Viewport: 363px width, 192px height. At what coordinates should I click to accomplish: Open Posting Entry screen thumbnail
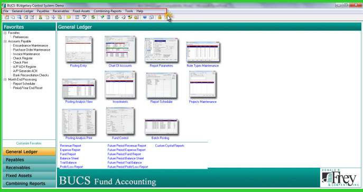79,49
